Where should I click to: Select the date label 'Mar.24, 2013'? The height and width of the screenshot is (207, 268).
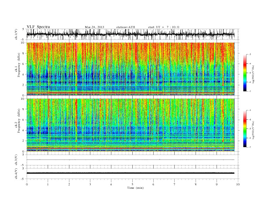coord(94,27)
